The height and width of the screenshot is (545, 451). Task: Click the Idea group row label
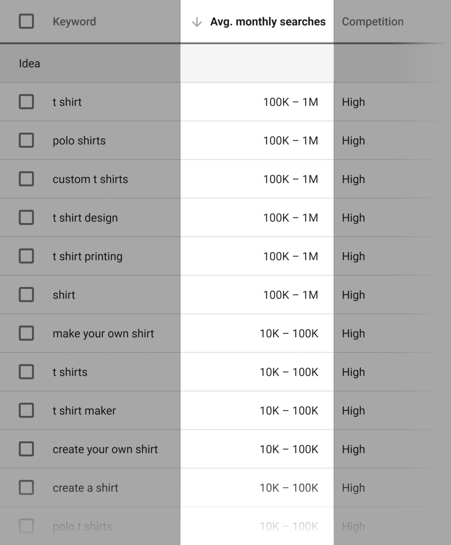[29, 64]
